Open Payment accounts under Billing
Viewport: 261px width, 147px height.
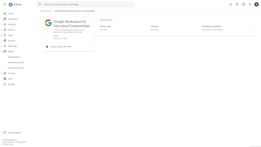[x=16, y=63]
